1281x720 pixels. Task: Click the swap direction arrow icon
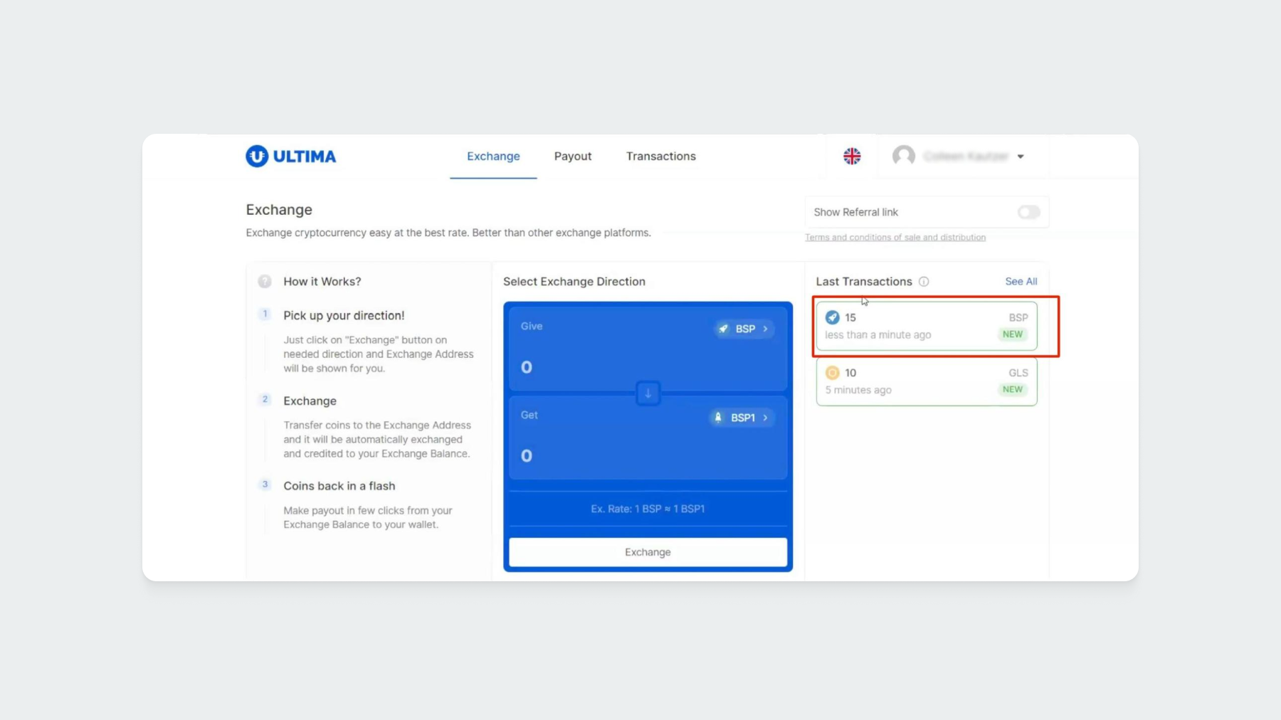coord(648,393)
